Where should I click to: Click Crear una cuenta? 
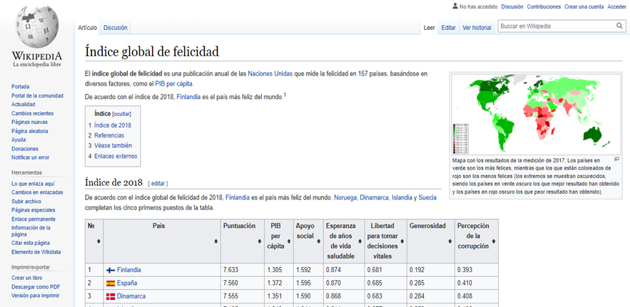584,6
